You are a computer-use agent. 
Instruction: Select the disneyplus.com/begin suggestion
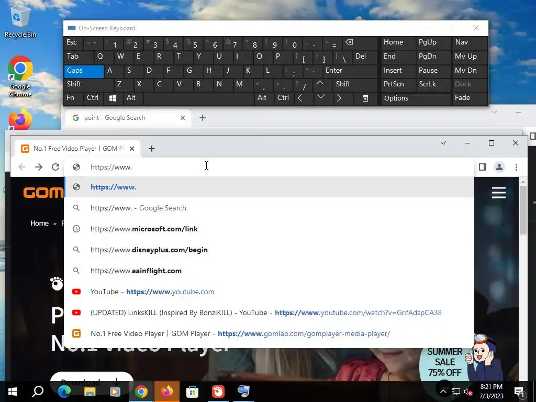(x=269, y=250)
